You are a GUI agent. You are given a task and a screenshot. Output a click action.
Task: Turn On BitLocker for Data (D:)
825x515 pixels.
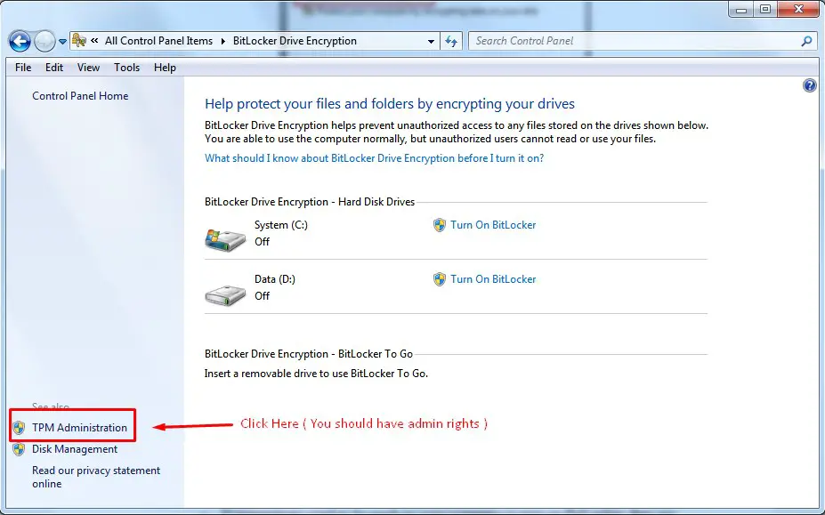click(x=493, y=279)
